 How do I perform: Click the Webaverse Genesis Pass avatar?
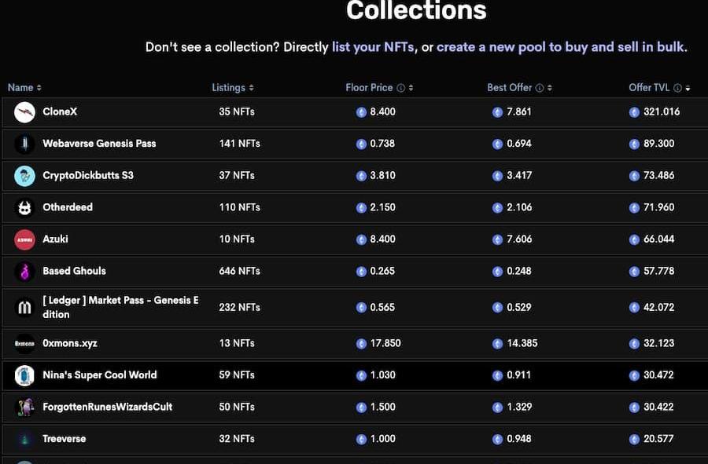[x=24, y=144]
